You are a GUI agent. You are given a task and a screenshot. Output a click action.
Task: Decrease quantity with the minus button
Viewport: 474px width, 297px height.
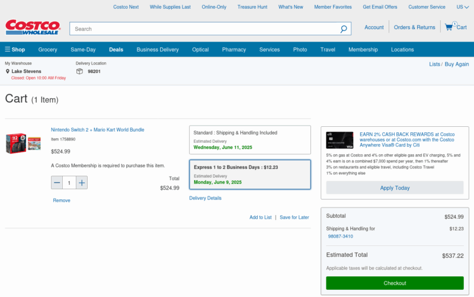coord(57,183)
